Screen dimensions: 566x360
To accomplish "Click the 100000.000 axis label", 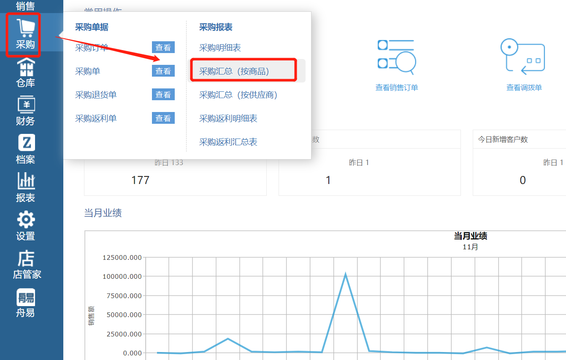I will (122, 277).
